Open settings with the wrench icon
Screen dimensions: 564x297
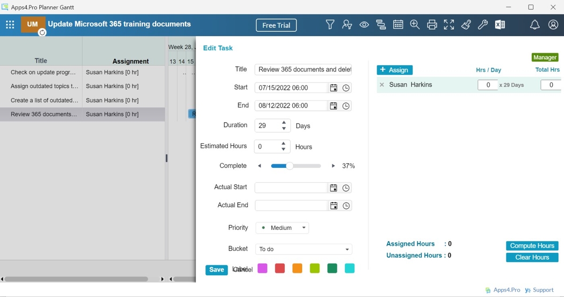click(483, 24)
